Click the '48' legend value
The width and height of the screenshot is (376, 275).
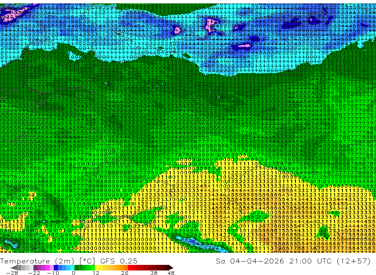[x=171, y=273]
